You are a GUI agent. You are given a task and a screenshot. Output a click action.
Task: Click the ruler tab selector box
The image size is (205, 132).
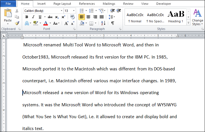click(x=4, y=36)
